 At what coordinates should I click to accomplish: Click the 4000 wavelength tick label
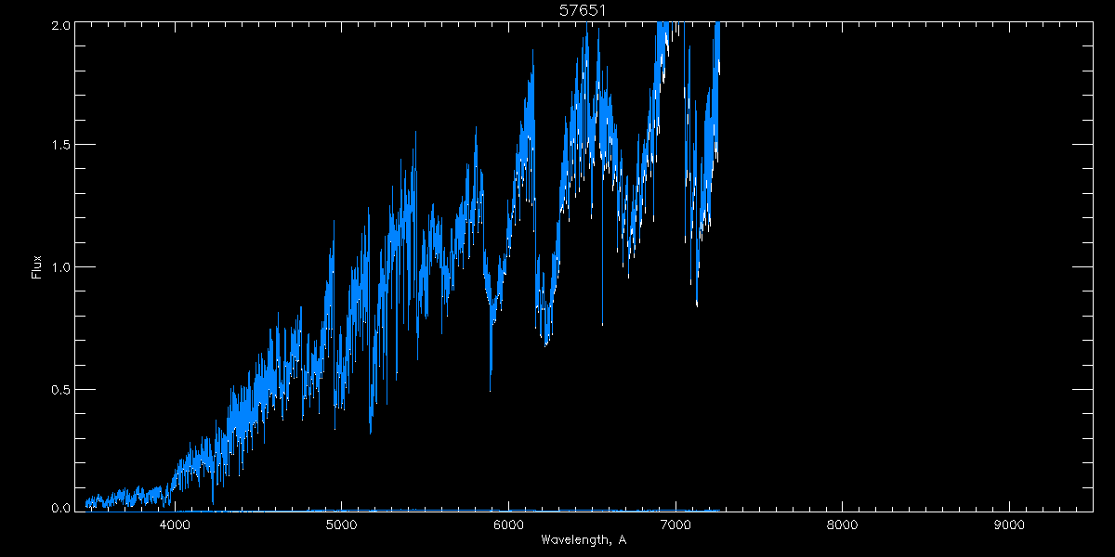pos(175,525)
